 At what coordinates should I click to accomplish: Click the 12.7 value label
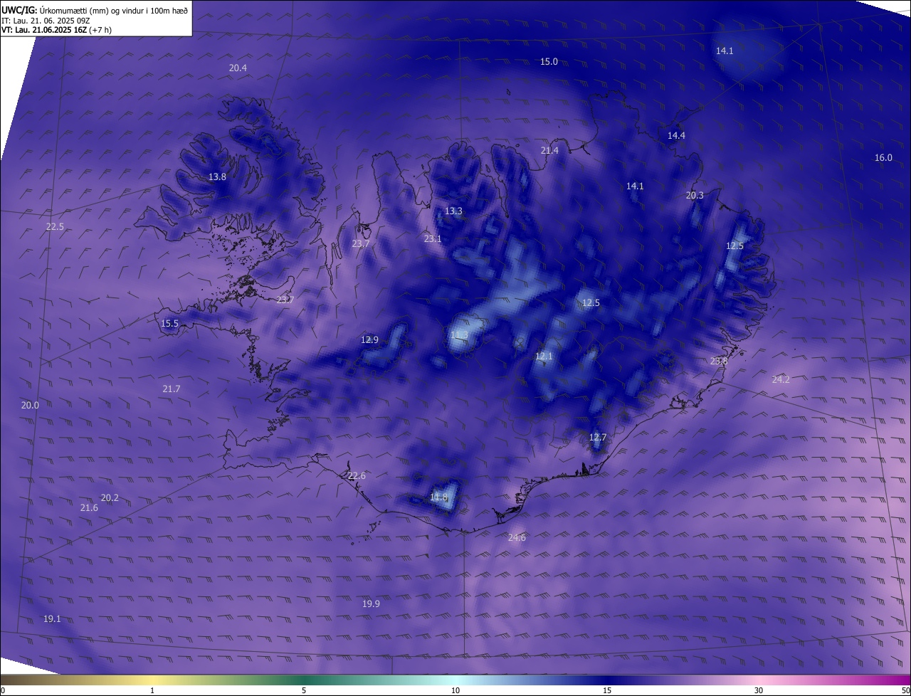598,438
